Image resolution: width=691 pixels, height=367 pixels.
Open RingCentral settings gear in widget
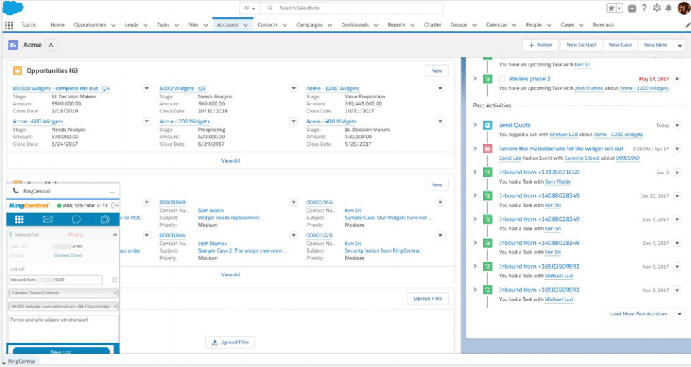(105, 219)
